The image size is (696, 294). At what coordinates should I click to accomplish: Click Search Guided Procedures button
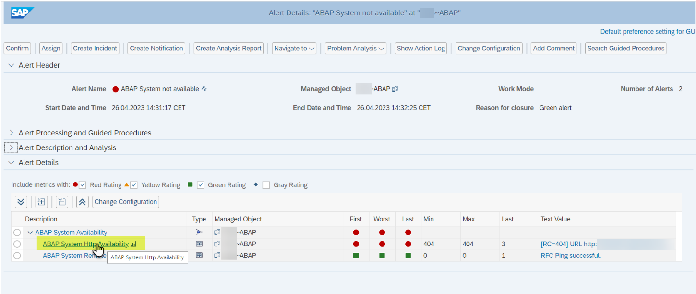point(626,48)
